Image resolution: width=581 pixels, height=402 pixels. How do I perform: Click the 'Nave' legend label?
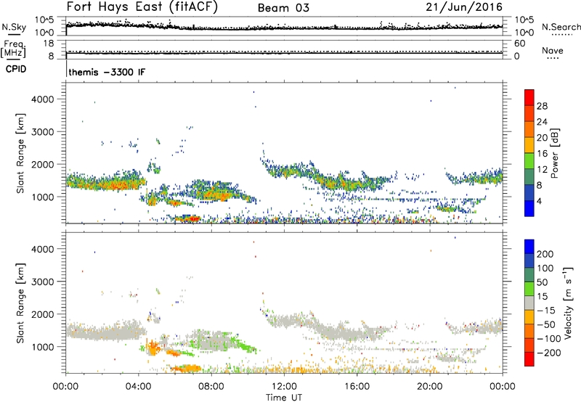click(x=553, y=51)
